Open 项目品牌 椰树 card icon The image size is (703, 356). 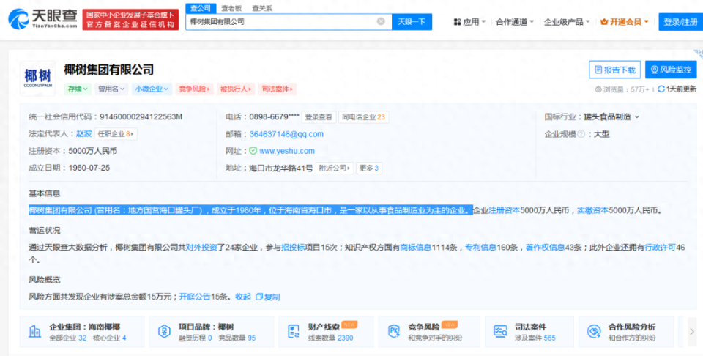pyautogui.click(x=165, y=332)
